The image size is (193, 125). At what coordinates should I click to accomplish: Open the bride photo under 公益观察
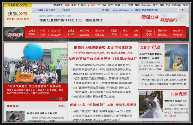151,104
